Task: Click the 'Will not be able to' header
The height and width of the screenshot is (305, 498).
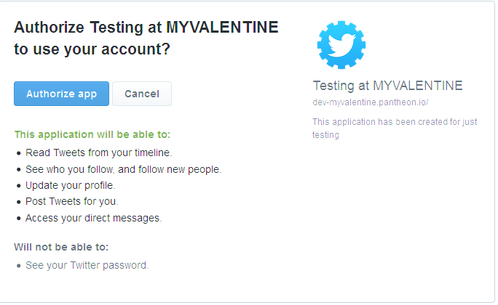Action: pyautogui.click(x=61, y=247)
